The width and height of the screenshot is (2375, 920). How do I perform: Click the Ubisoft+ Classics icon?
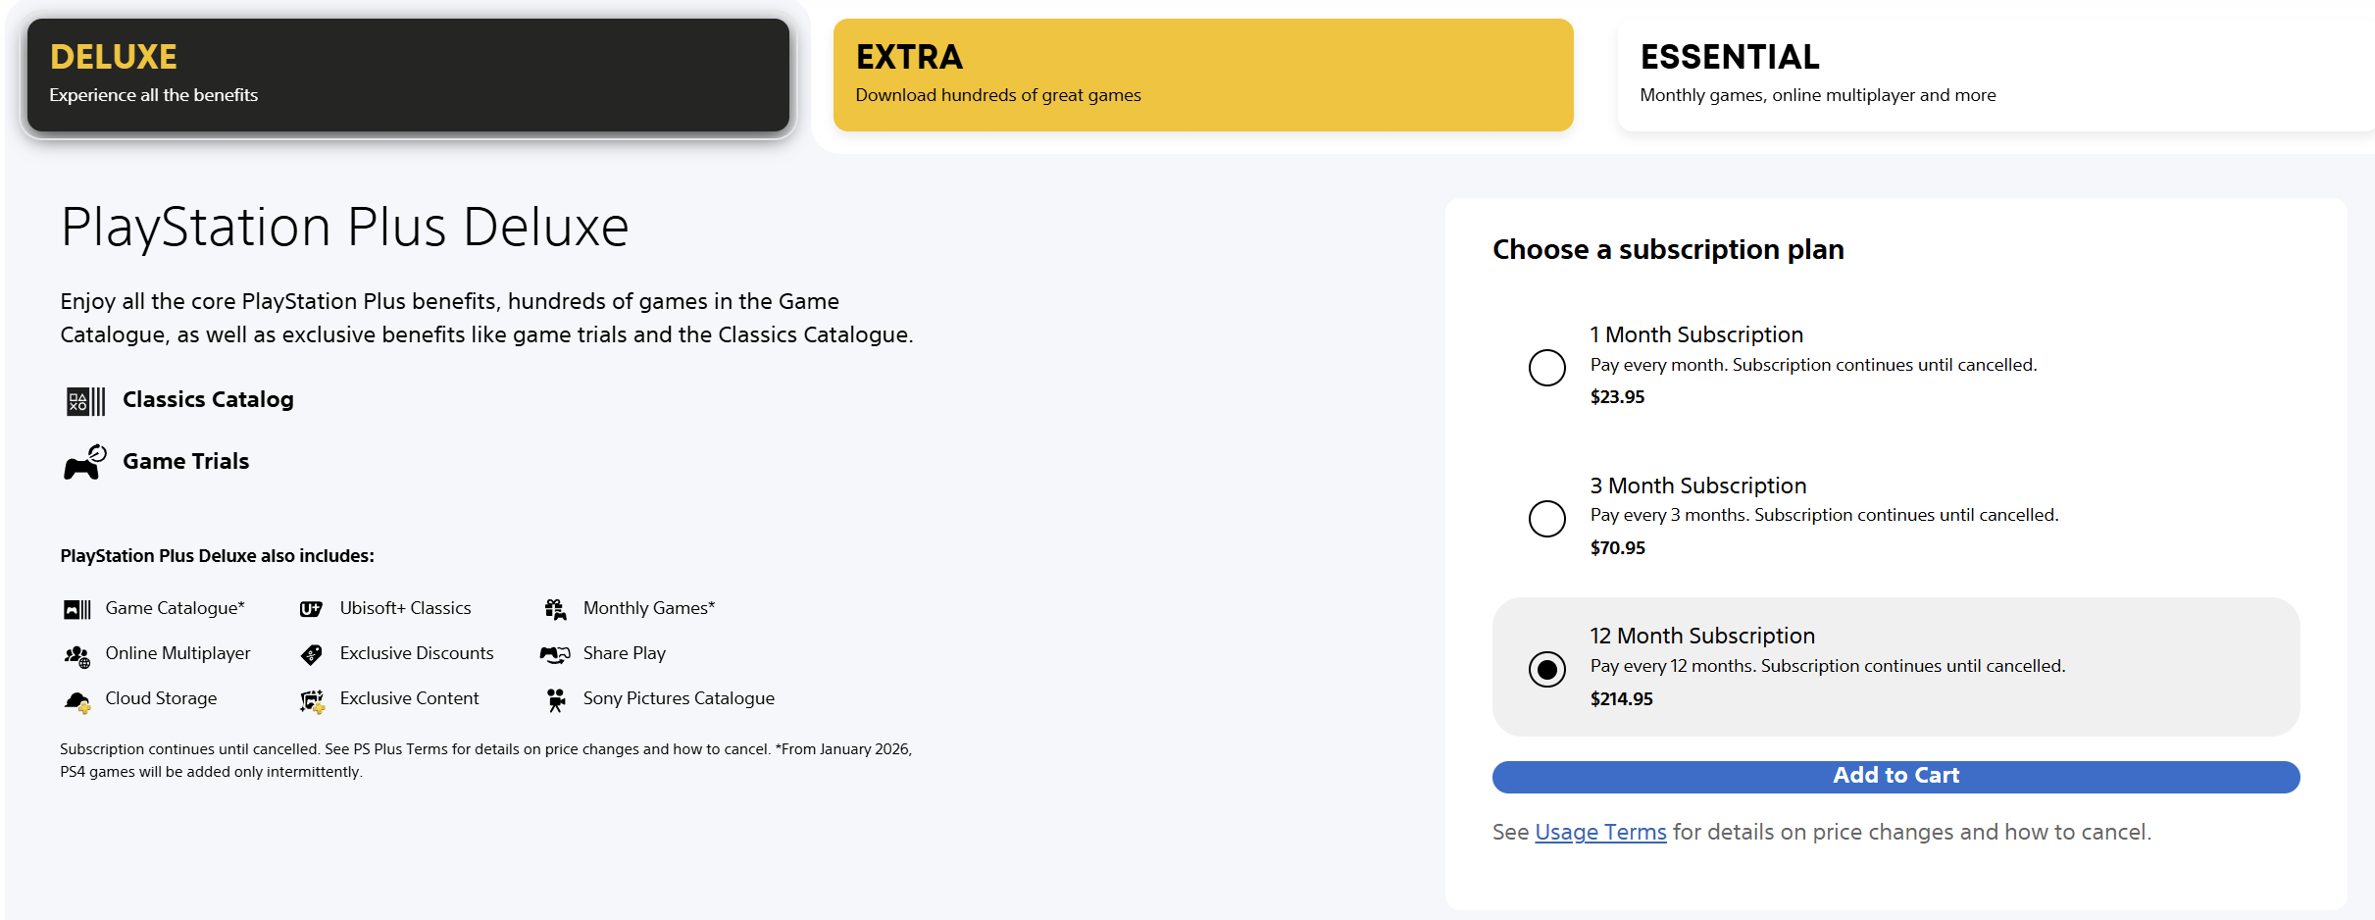point(311,609)
